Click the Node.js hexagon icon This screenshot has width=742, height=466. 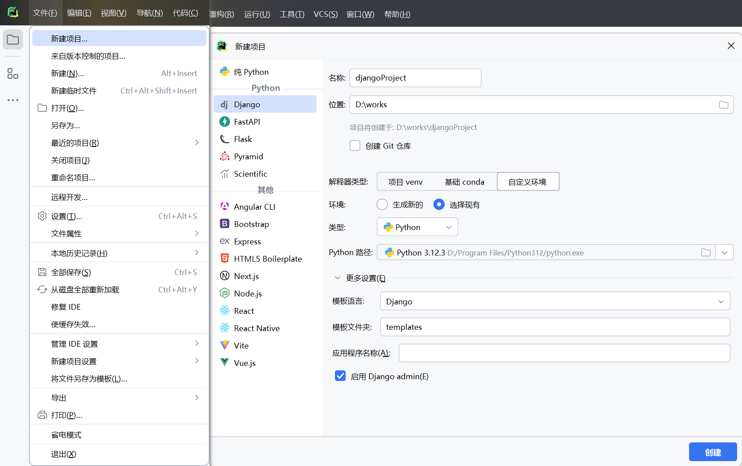[x=225, y=293]
